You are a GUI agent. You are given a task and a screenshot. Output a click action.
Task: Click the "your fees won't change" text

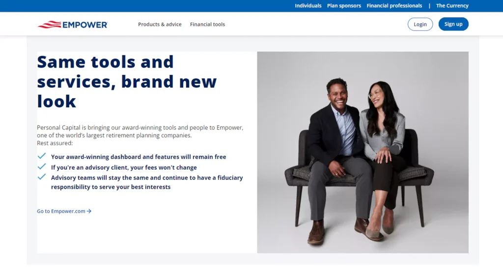pyautogui.click(x=124, y=167)
